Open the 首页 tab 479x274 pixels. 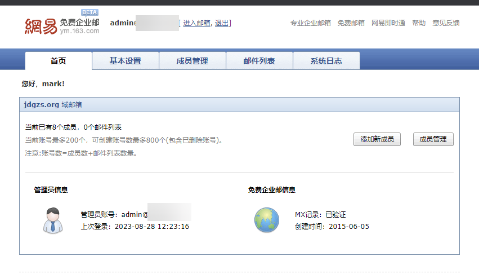[59, 61]
